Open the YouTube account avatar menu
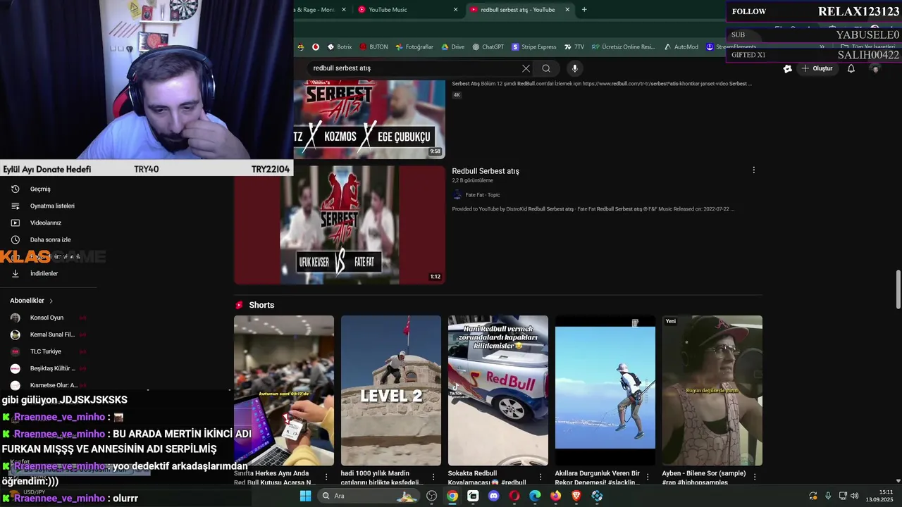The width and height of the screenshot is (902, 507). (x=876, y=68)
